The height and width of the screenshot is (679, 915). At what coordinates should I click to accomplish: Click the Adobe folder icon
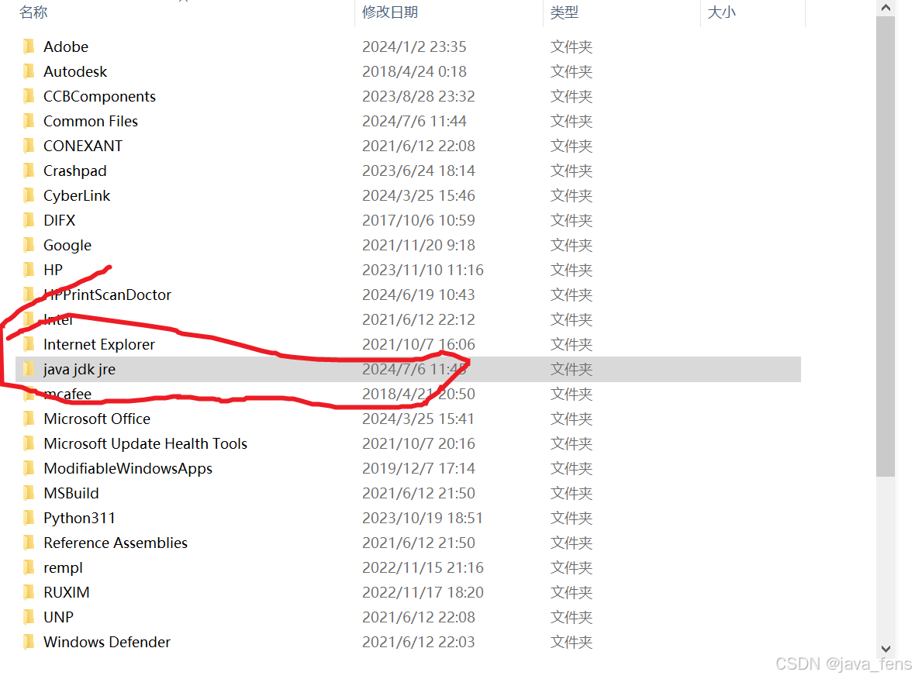[x=29, y=46]
